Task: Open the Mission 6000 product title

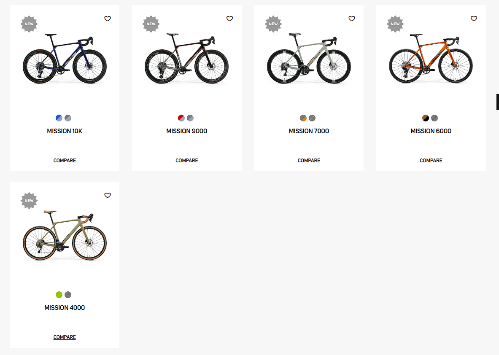Action: pos(431,131)
